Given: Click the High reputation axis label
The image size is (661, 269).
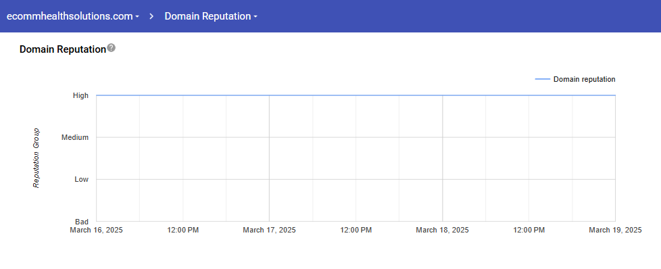Looking at the screenshot, I should (80, 96).
